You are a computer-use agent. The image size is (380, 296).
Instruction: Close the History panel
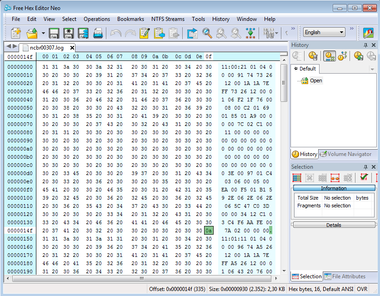[374, 45]
